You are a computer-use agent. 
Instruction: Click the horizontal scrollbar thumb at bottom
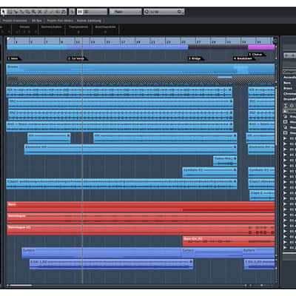[x=21, y=286]
